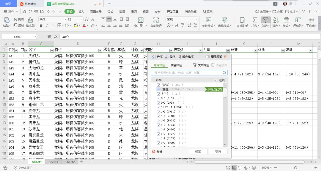Switch to Sheet3 tab
The height and width of the screenshot is (171, 321).
pos(53,162)
